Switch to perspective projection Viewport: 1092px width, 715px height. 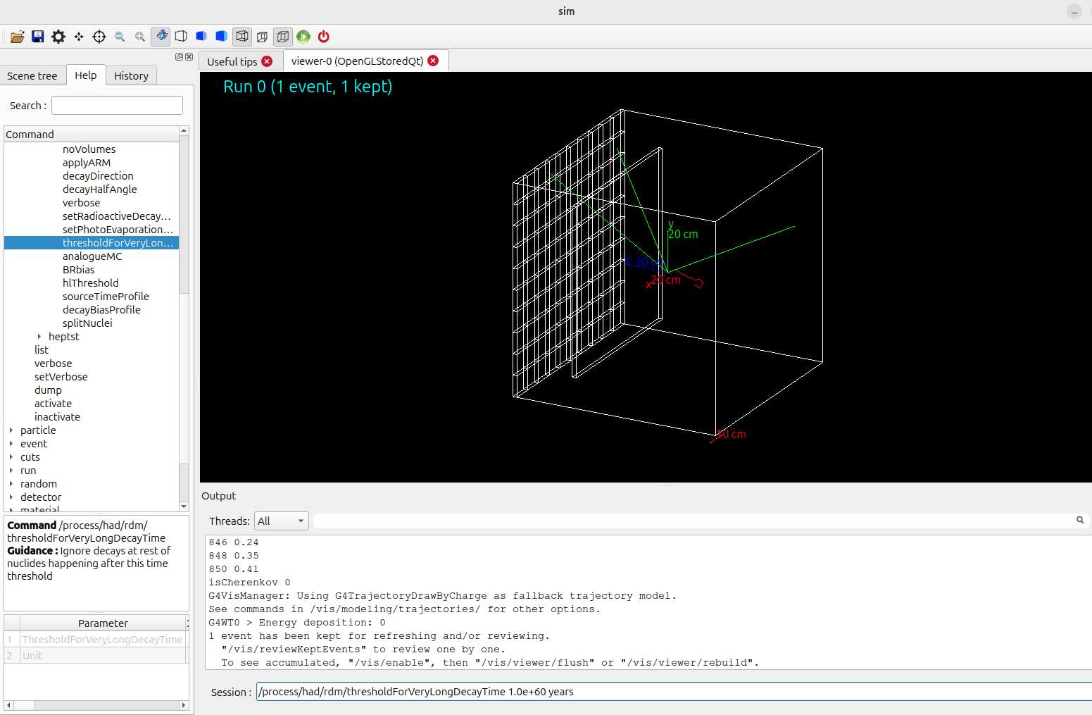tap(263, 37)
